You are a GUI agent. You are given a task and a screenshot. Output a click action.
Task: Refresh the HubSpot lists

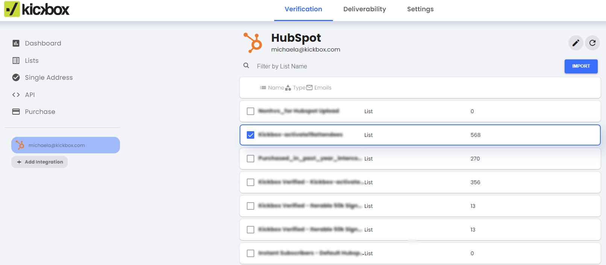click(592, 43)
